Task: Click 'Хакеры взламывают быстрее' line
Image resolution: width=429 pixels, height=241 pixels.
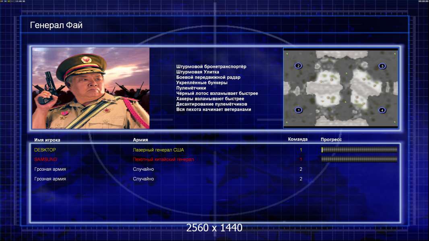Action: click(x=210, y=99)
